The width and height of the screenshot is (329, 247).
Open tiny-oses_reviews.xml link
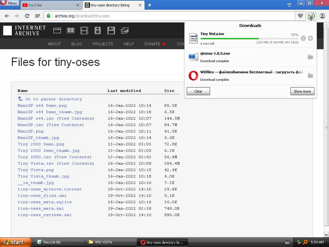tap(45, 215)
